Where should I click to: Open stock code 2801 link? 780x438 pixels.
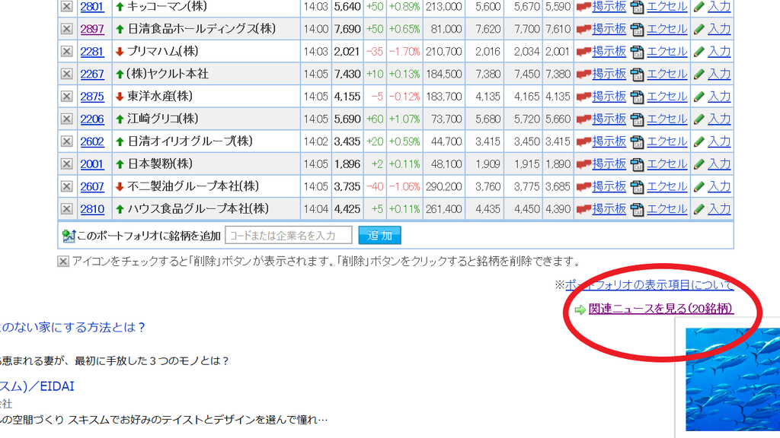[92, 7]
